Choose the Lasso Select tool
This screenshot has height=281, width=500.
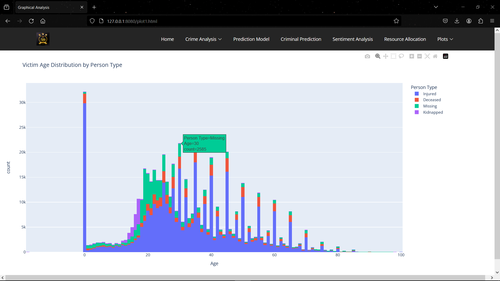coord(401,56)
